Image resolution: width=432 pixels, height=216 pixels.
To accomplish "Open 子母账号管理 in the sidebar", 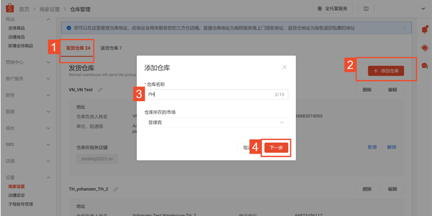I will click(20, 204).
